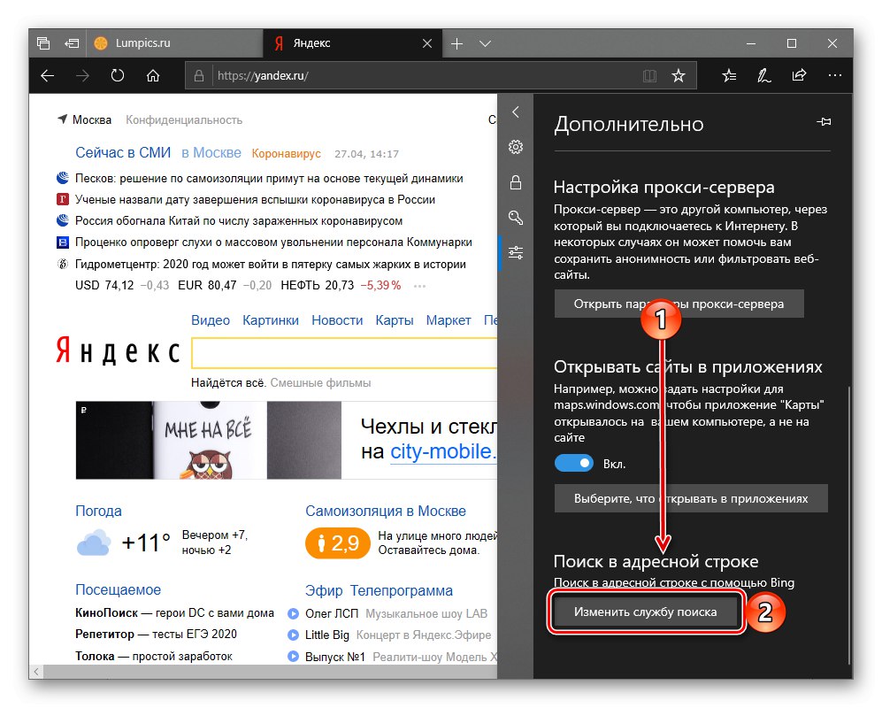Enable reading view book icon
This screenshot has height=708, width=882.
[649, 76]
